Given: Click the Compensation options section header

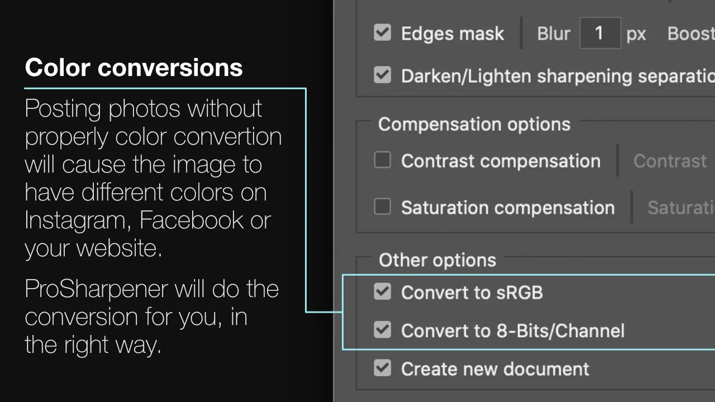Looking at the screenshot, I should tap(474, 124).
